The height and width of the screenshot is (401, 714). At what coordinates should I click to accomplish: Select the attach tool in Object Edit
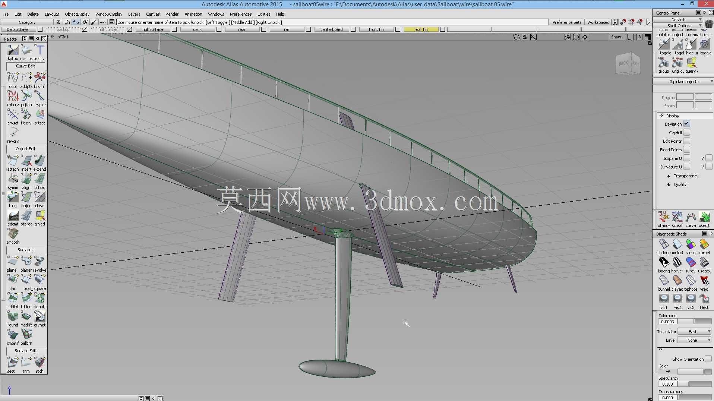(x=13, y=160)
